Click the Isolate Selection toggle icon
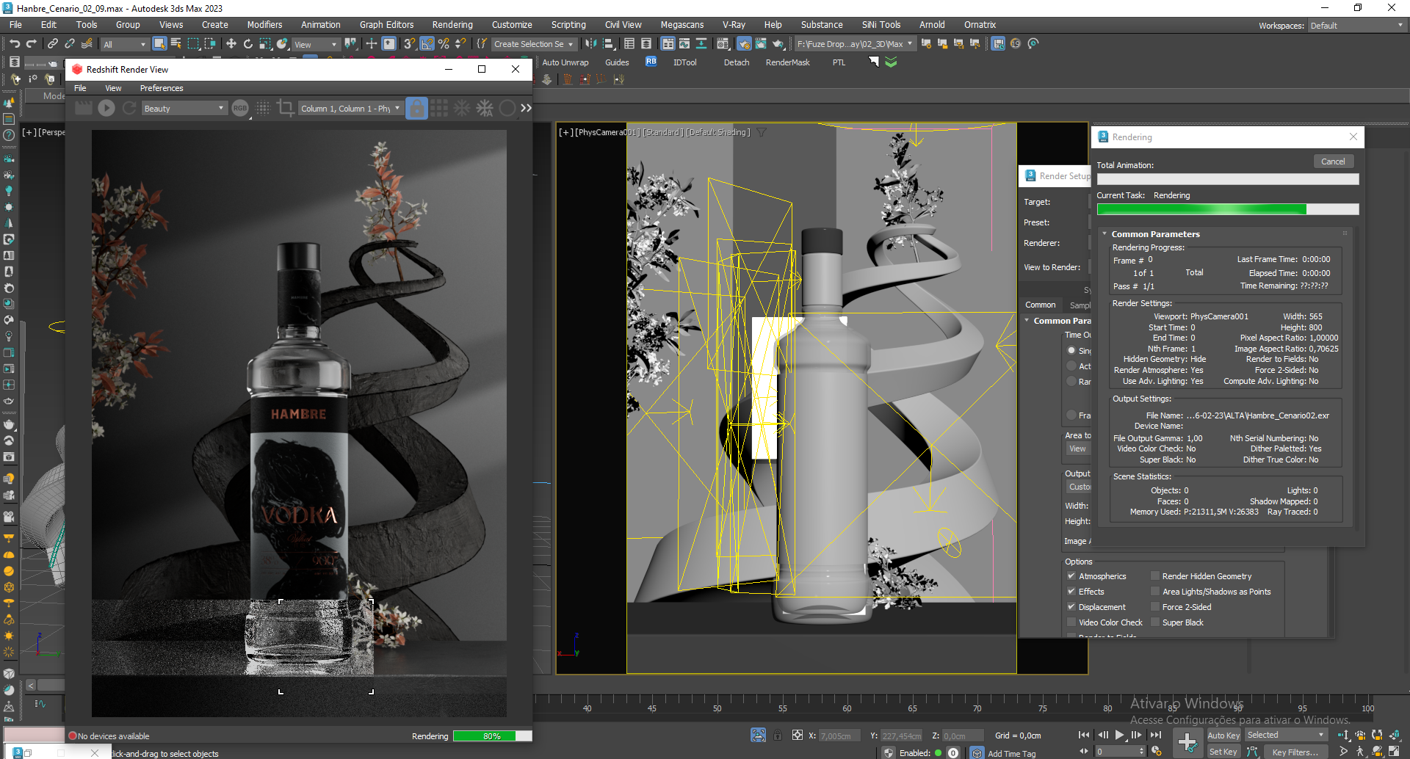1410x759 pixels. (x=758, y=735)
